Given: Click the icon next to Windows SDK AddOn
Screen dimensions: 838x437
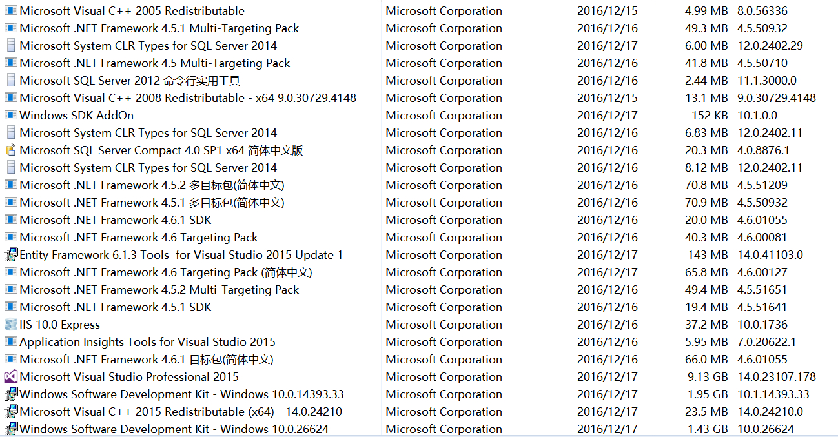Looking at the screenshot, I should pyautogui.click(x=10, y=116).
